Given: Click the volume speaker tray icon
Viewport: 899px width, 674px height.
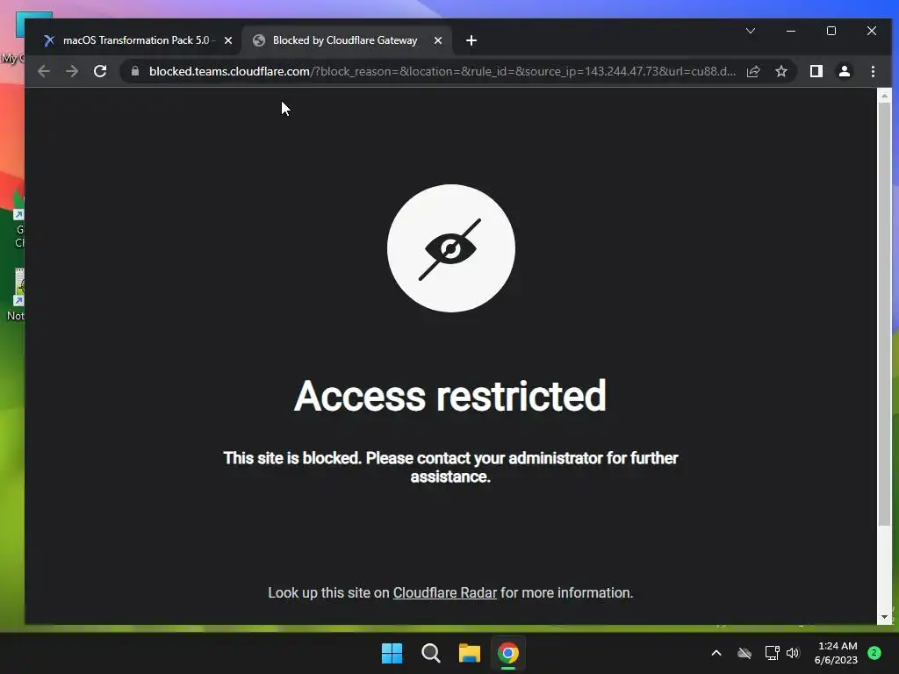Looking at the screenshot, I should pyautogui.click(x=793, y=653).
